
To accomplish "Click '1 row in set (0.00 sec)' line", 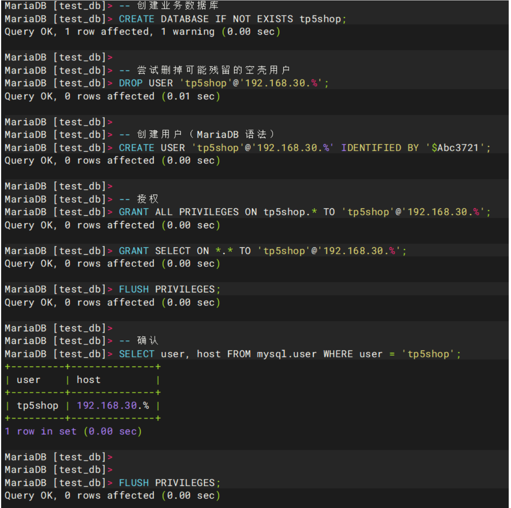I will tap(73, 431).
